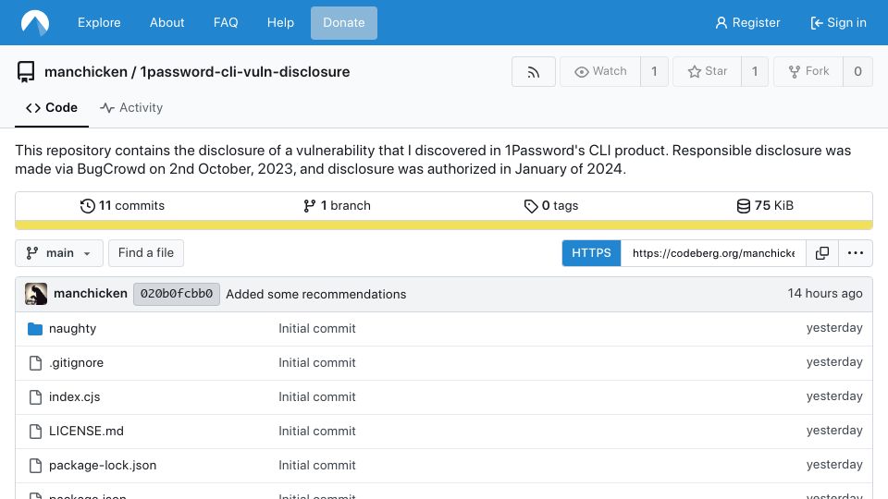Click the clone URL field
This screenshot has height=499, width=888.
coord(713,253)
